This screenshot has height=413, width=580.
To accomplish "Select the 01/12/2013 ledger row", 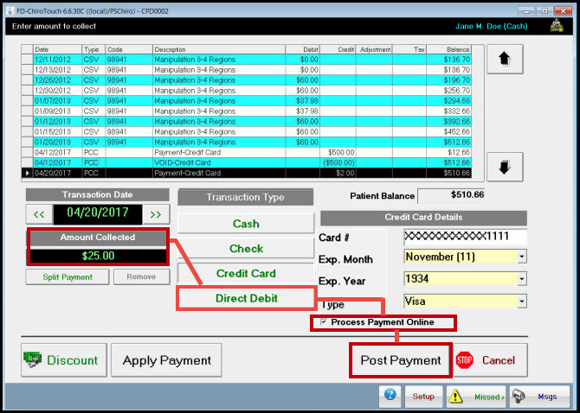I will [x=247, y=122].
